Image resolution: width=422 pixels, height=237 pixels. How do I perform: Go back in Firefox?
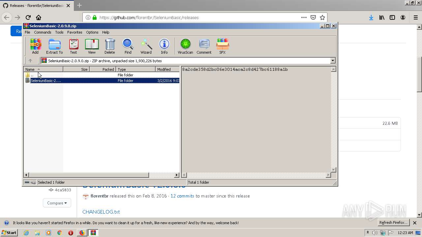[x=7, y=17]
